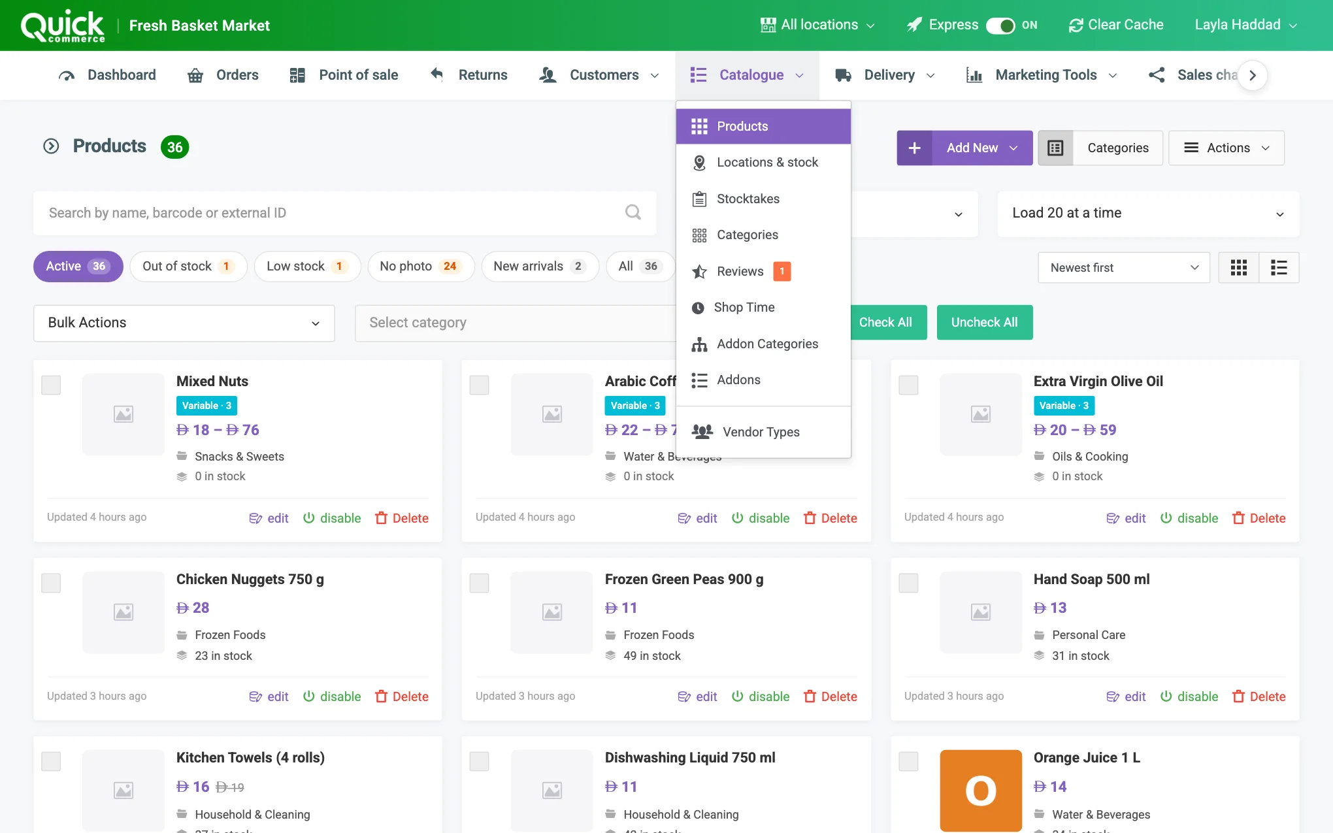Open Layla Haddad user menu
The width and height of the screenshot is (1333, 833).
tap(1245, 25)
